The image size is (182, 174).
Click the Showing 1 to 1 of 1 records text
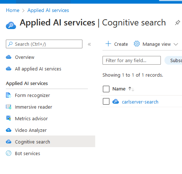point(133,75)
